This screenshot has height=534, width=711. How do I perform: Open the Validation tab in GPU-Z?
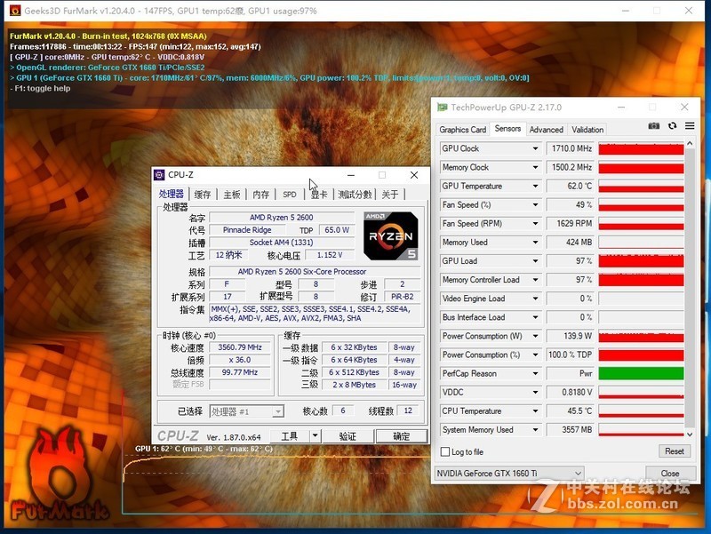click(x=587, y=129)
